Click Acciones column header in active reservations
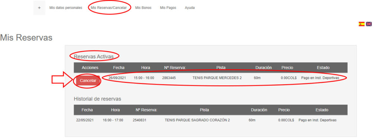The image size is (381, 138). 90,68
